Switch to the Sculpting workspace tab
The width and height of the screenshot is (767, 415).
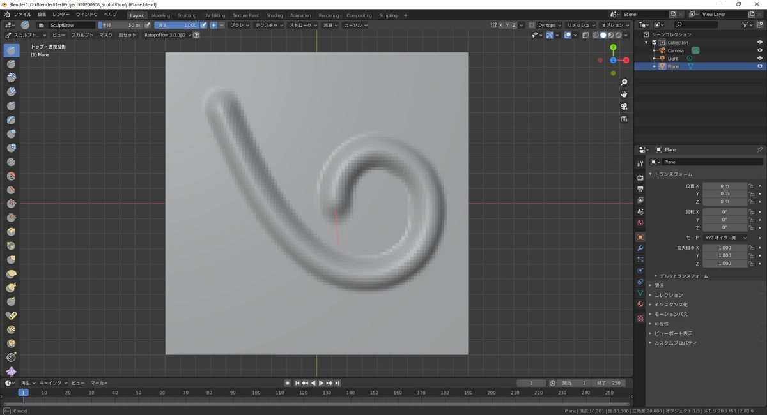[187, 15]
